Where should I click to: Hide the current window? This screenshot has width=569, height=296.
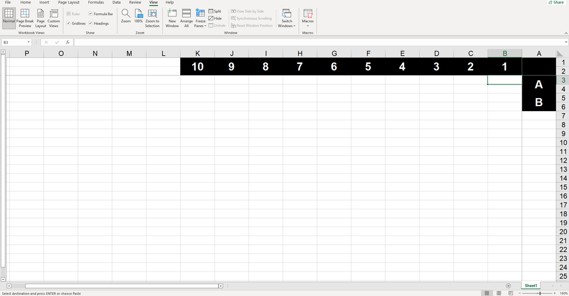point(215,18)
